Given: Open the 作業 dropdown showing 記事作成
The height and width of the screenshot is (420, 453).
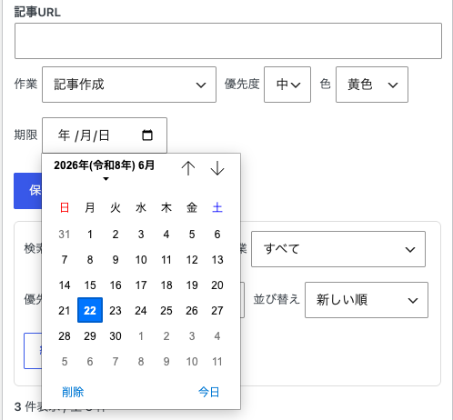Looking at the screenshot, I should point(129,85).
